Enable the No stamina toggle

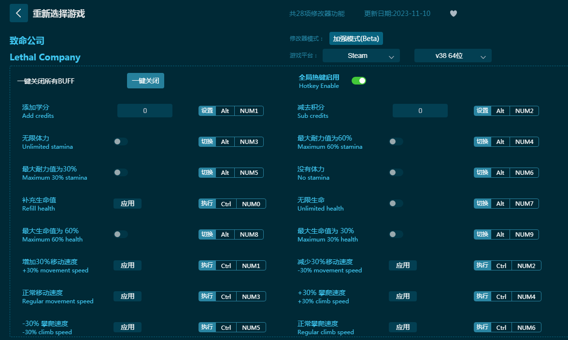click(x=396, y=172)
